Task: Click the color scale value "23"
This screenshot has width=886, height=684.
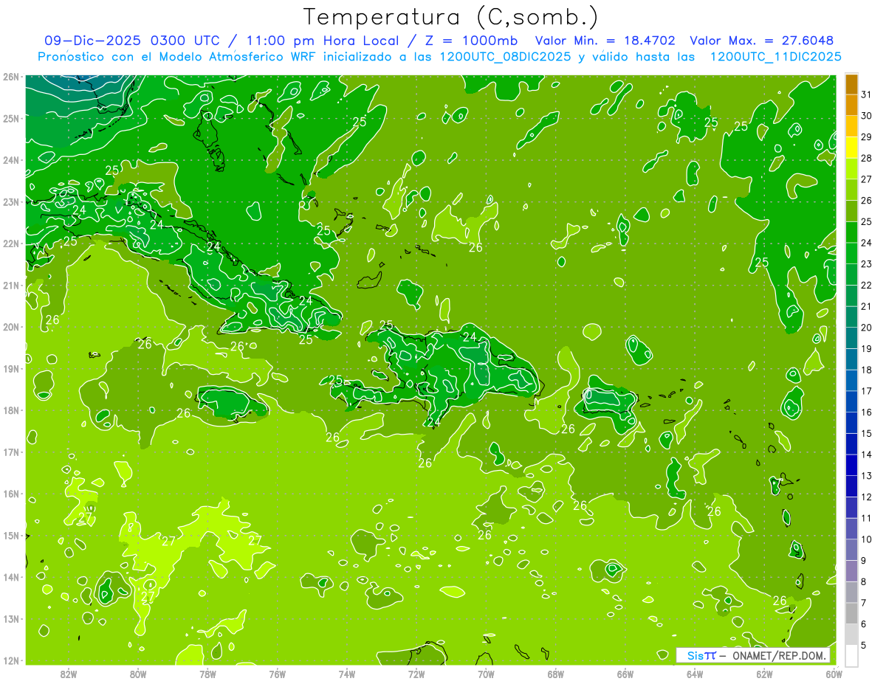Action: pos(867,264)
